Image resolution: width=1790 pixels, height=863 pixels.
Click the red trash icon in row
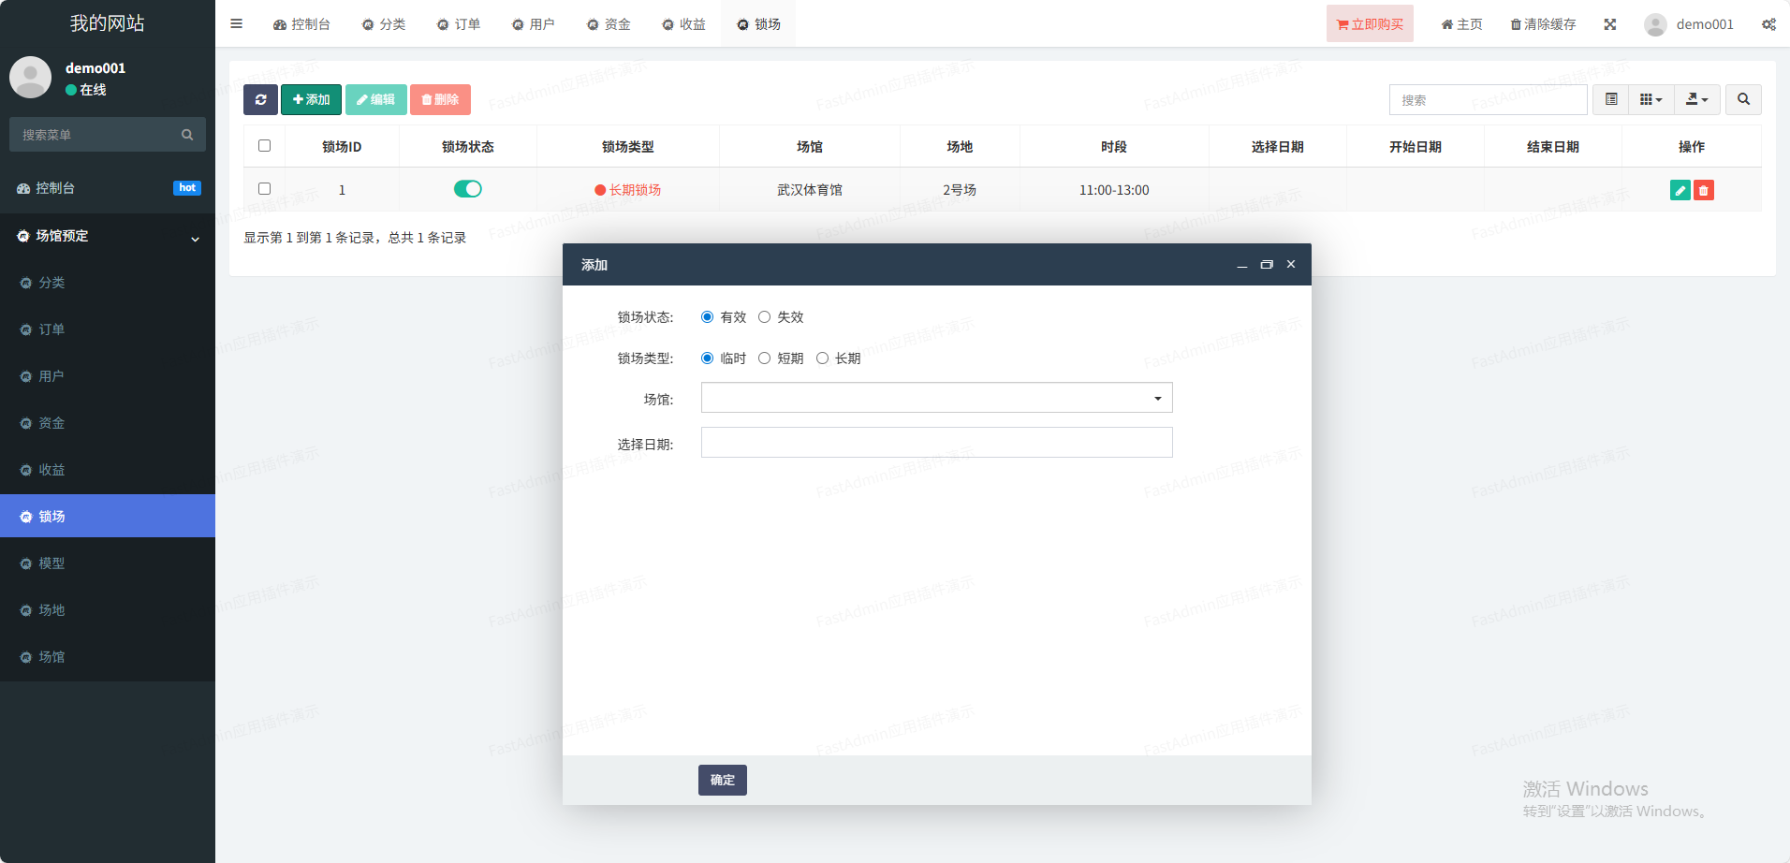pos(1704,191)
